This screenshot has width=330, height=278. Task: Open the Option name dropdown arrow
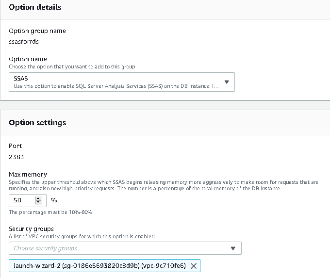tap(227, 82)
